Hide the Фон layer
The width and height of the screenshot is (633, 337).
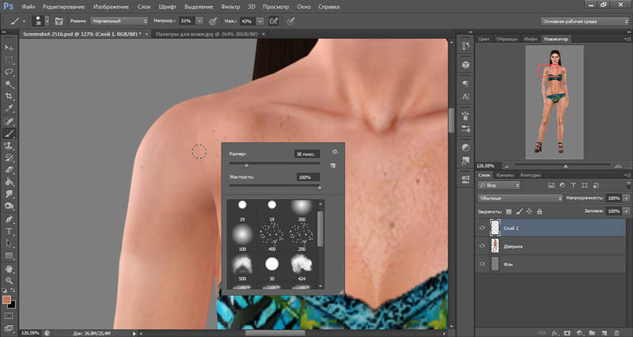pos(482,264)
